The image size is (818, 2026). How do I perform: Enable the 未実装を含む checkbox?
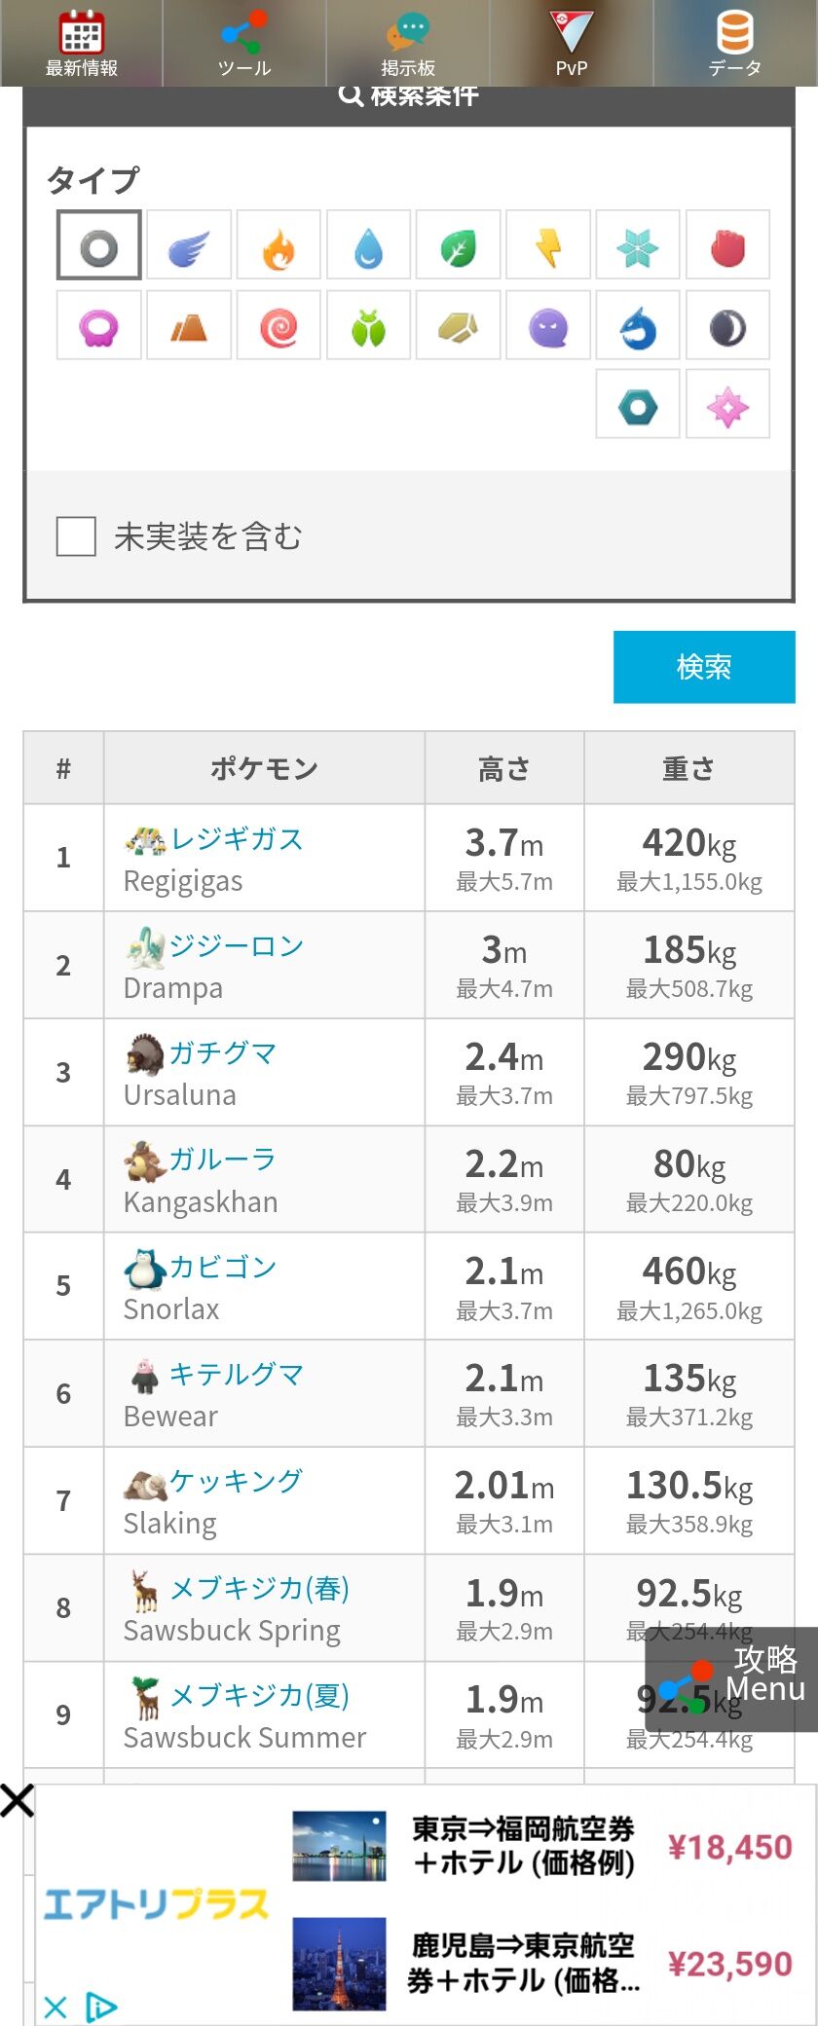tap(76, 536)
